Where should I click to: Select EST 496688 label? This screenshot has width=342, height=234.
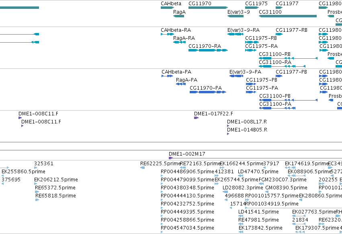coord(234,196)
